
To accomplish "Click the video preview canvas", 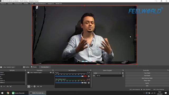I will pyautogui.click(x=84, y=35).
